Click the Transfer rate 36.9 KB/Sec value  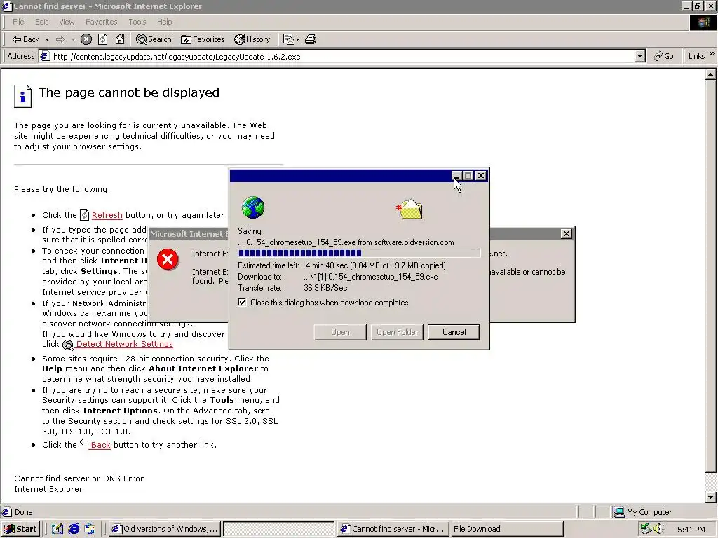tap(325, 288)
